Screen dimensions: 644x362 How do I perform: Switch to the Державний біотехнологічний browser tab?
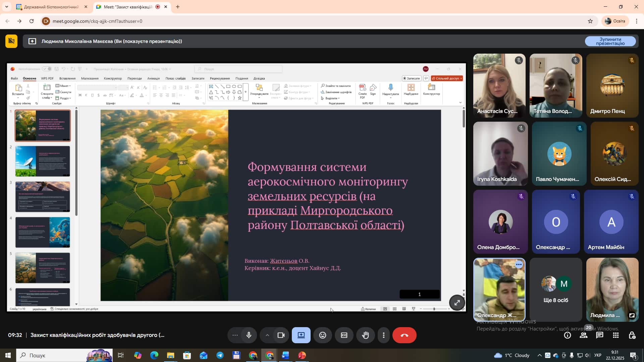click(x=51, y=7)
